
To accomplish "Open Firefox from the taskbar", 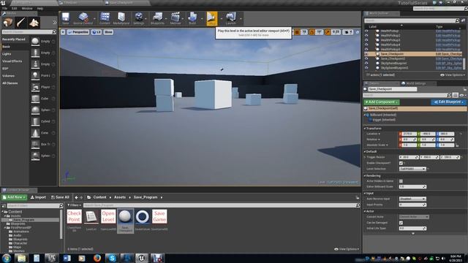I will pos(97,258).
